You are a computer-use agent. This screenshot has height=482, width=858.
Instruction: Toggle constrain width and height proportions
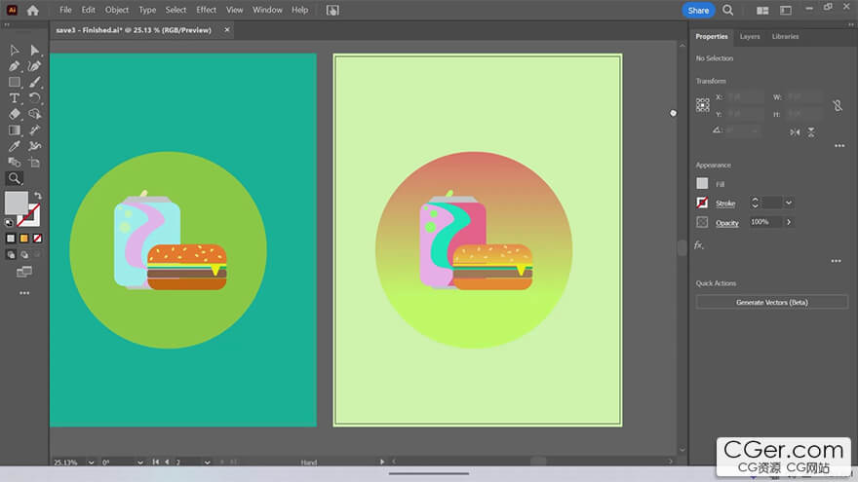[x=837, y=105]
